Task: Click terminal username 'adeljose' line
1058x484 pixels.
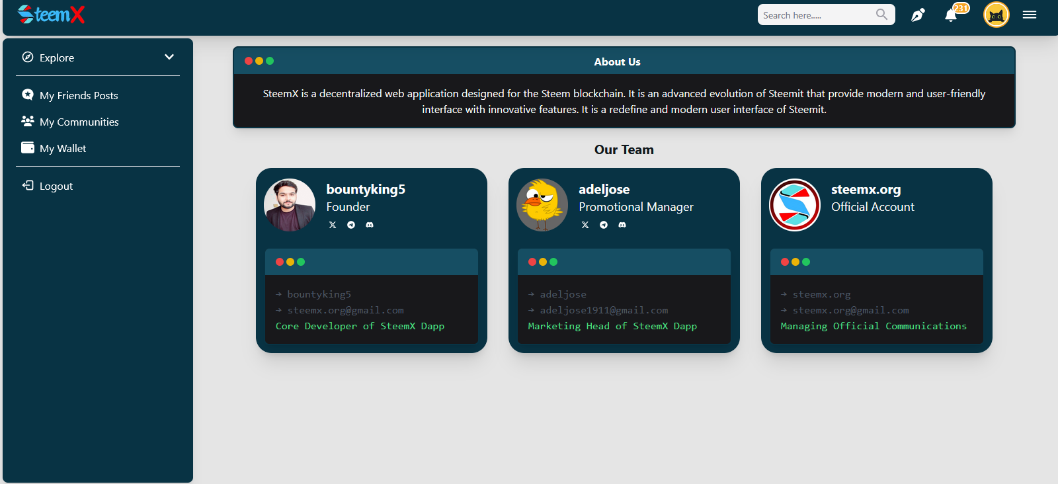Action: (x=563, y=294)
